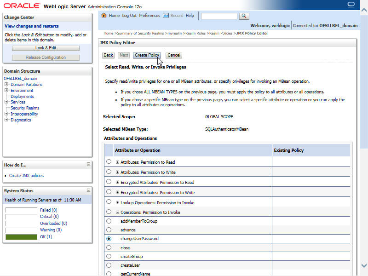Click the green OK status bar

click(x=21, y=237)
